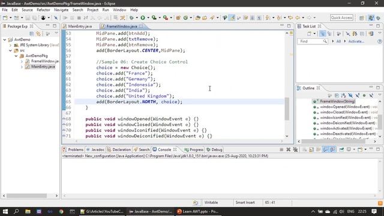Click Collapse All icon in Outline toolbar

pos(337,95)
